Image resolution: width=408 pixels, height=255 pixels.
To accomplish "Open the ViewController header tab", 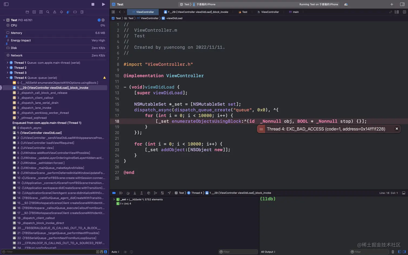I will coord(268,12).
